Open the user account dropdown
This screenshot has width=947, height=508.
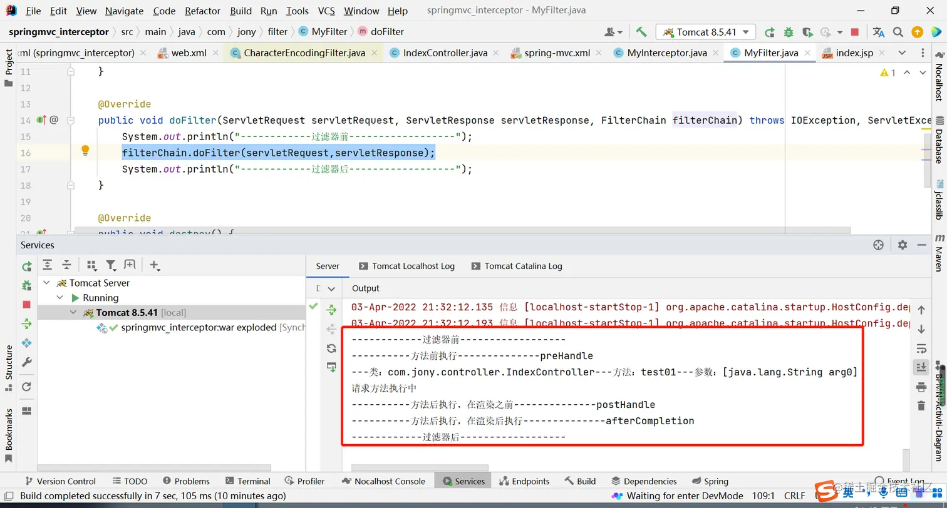(613, 32)
